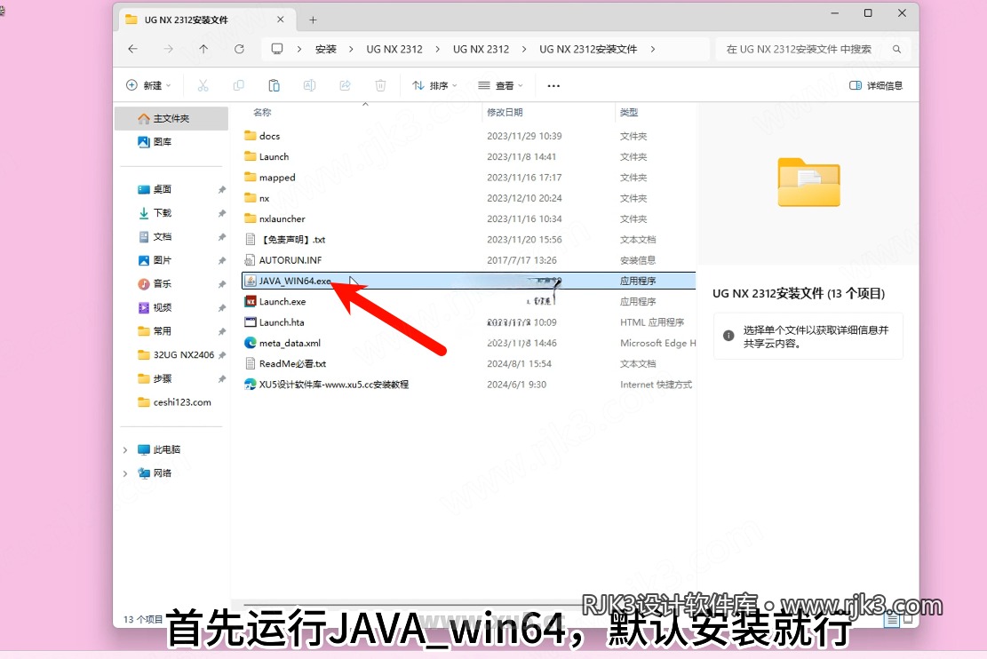
Task: Select the XU5设计软件库 shortcut file
Action: click(469, 385)
